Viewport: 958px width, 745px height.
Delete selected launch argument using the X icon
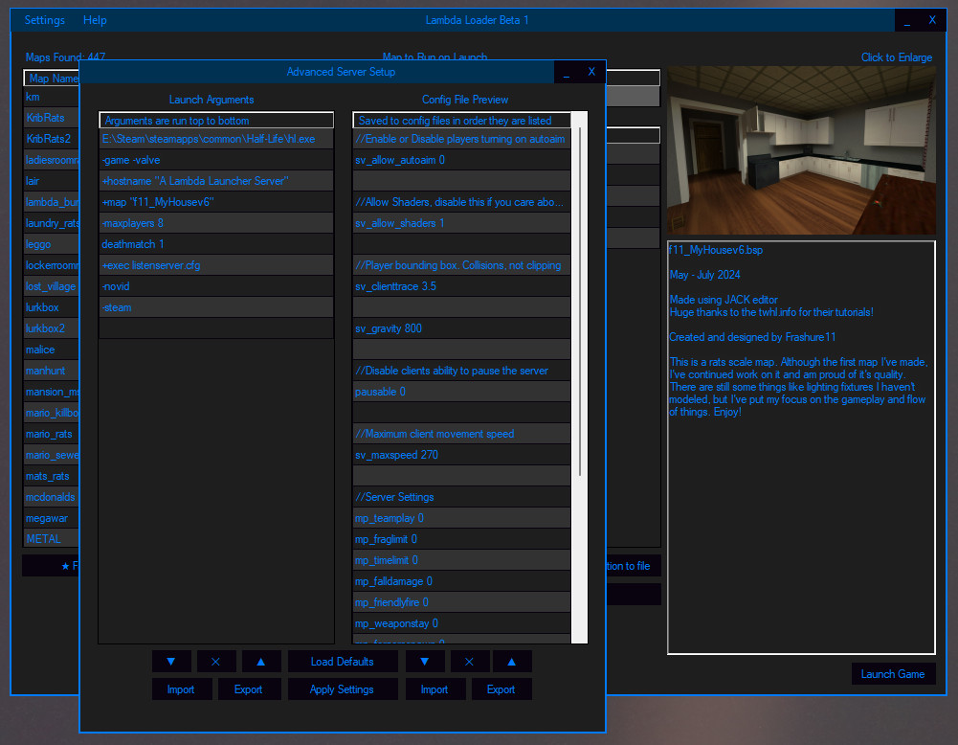(215, 661)
